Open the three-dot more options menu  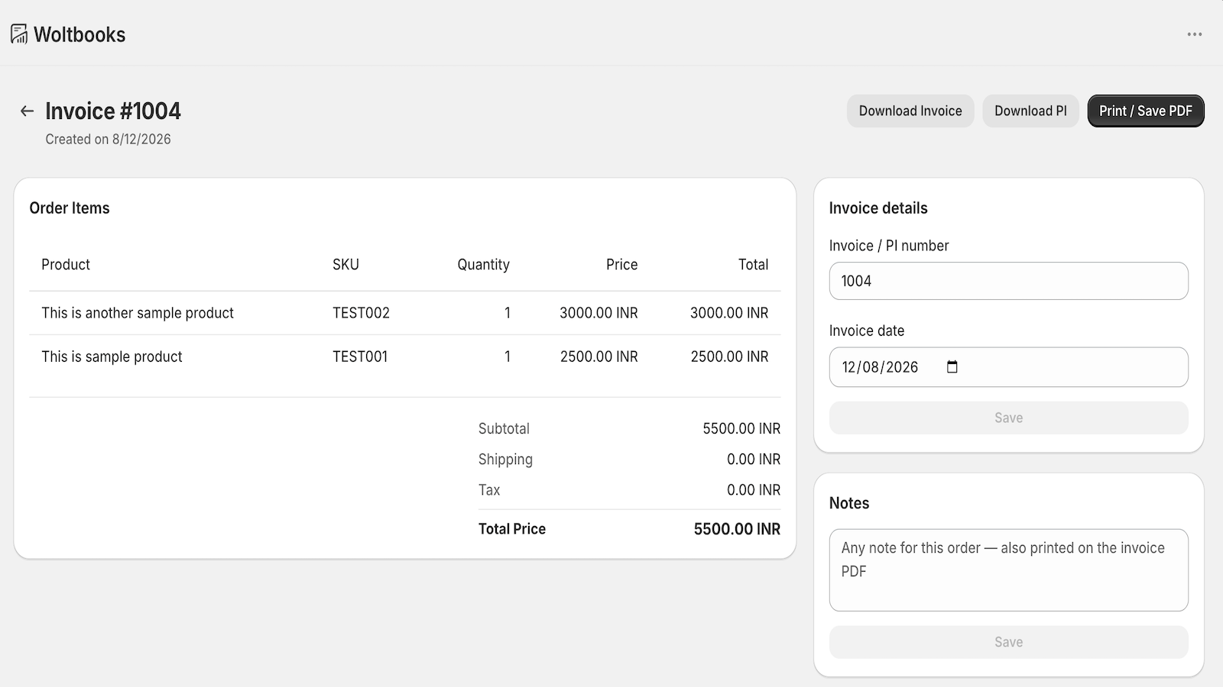tap(1195, 34)
